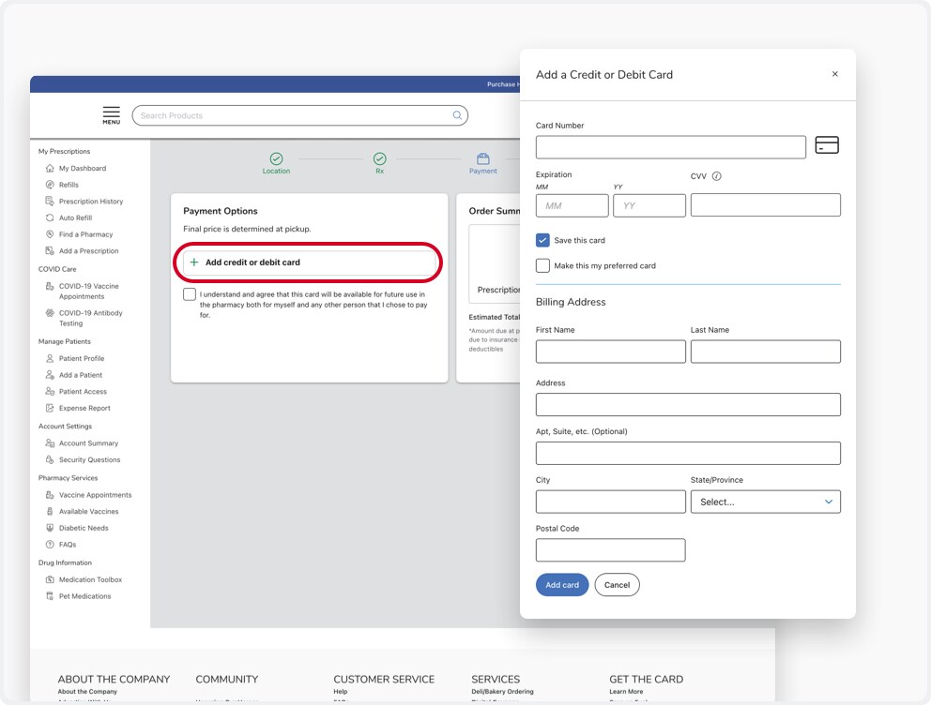Open Expense Report sidebar link
Screen dimensions: 931x705
click(84, 409)
